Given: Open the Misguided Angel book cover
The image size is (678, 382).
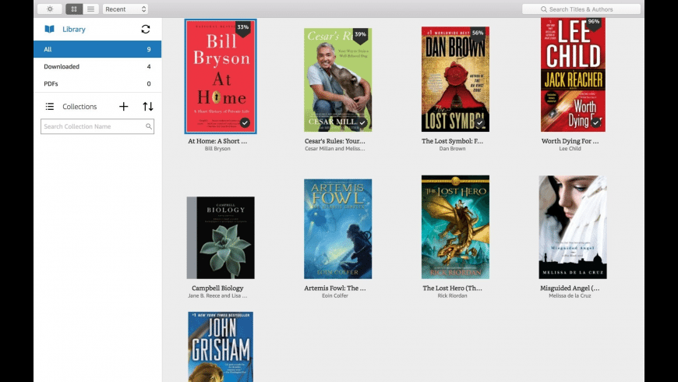Looking at the screenshot, I should tap(573, 227).
